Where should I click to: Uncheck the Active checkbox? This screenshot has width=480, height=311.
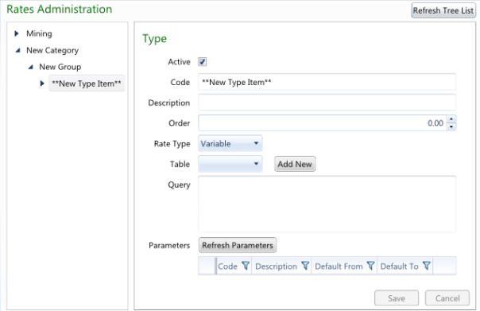click(203, 62)
